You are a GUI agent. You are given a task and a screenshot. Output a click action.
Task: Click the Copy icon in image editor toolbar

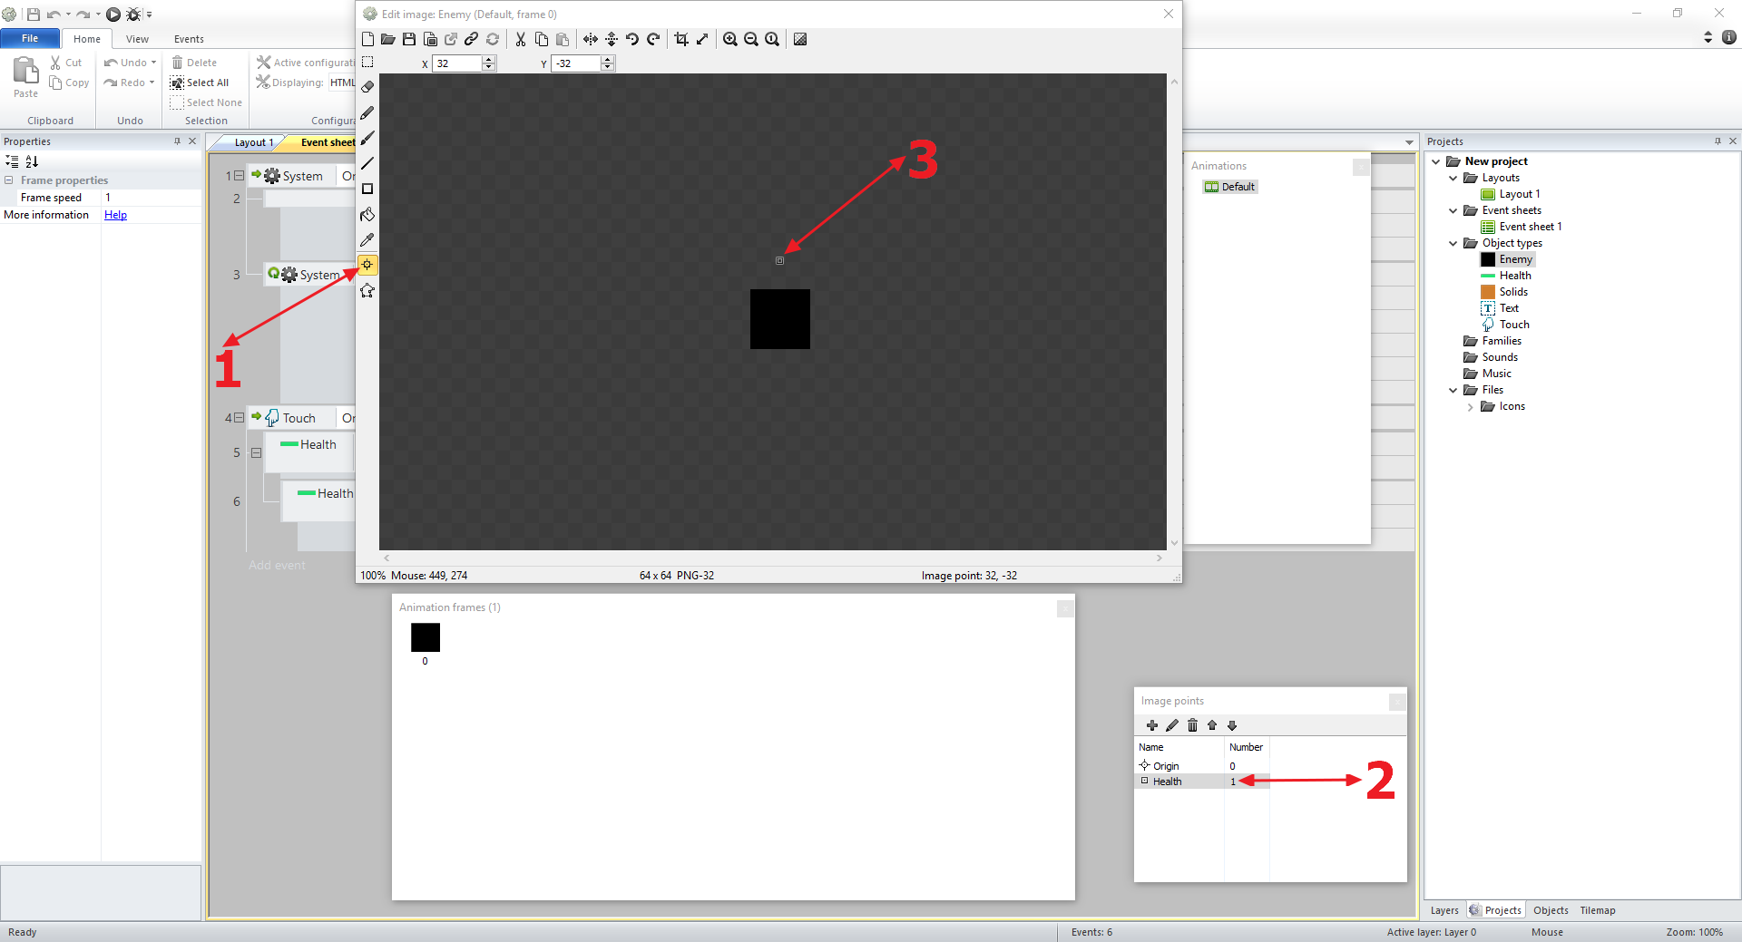click(x=542, y=39)
